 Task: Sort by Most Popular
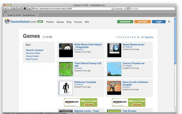click(32, 59)
